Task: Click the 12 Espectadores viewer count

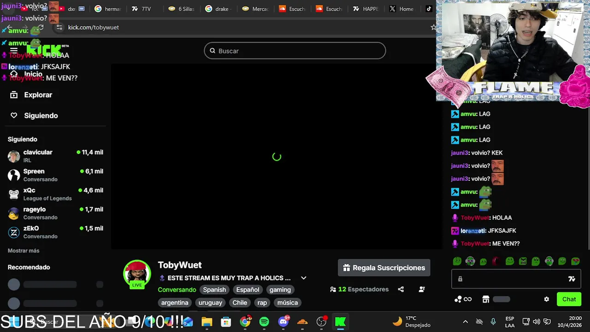Action: (x=360, y=290)
